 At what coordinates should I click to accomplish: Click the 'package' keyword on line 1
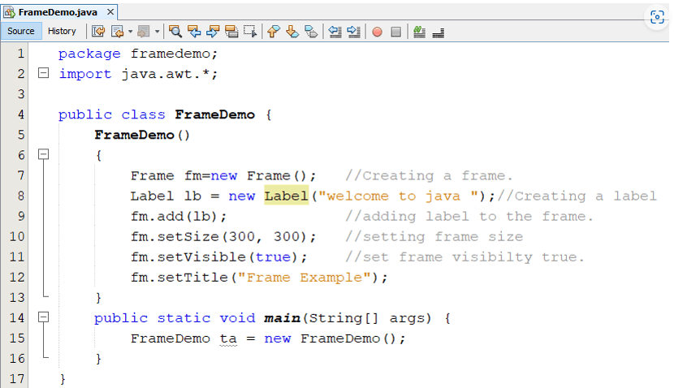click(x=89, y=54)
